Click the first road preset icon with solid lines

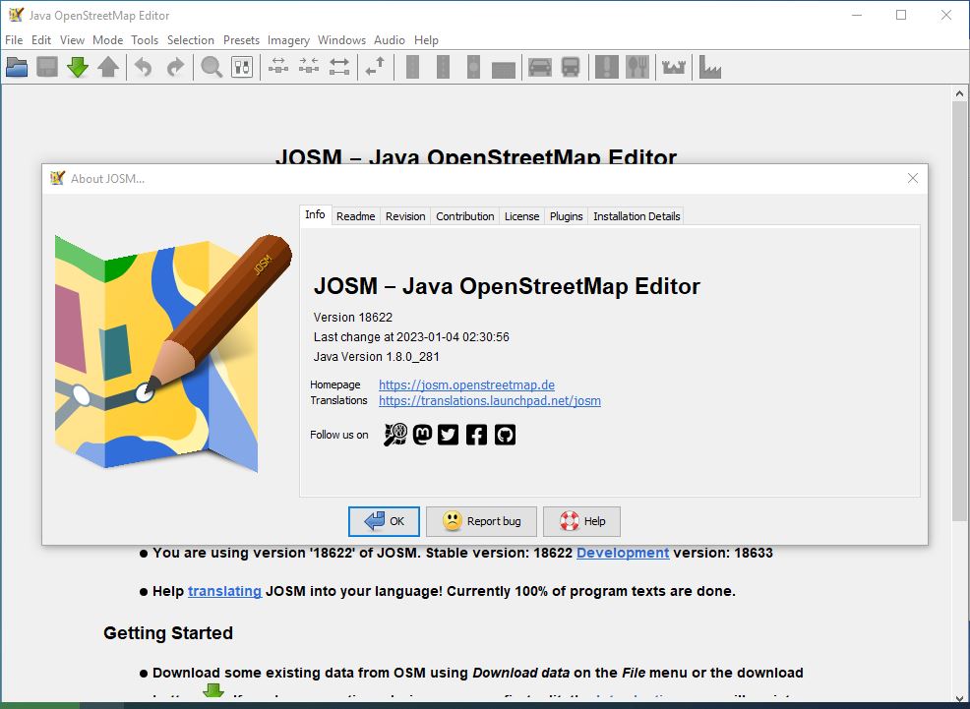click(412, 67)
